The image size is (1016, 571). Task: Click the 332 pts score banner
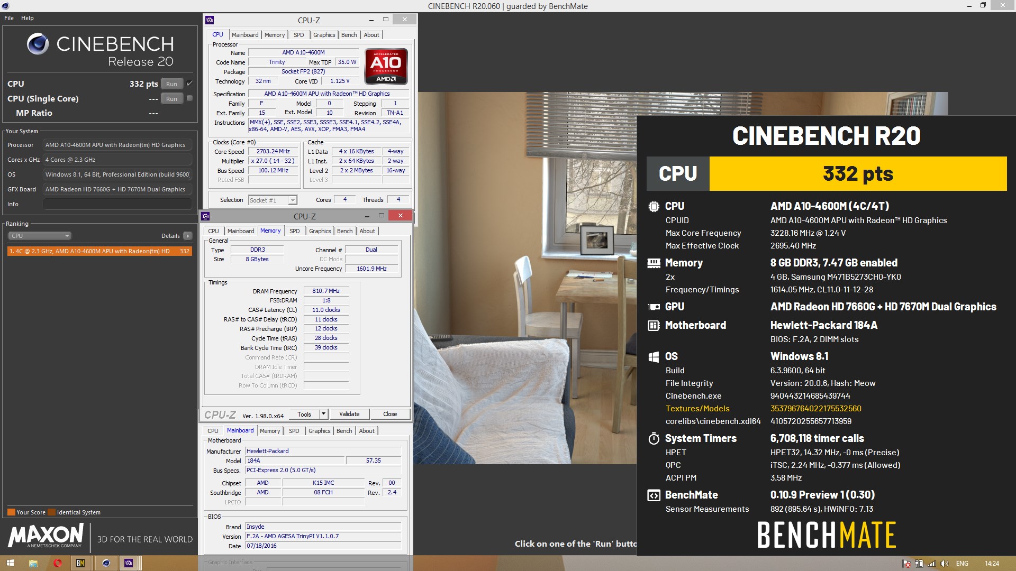(x=858, y=173)
